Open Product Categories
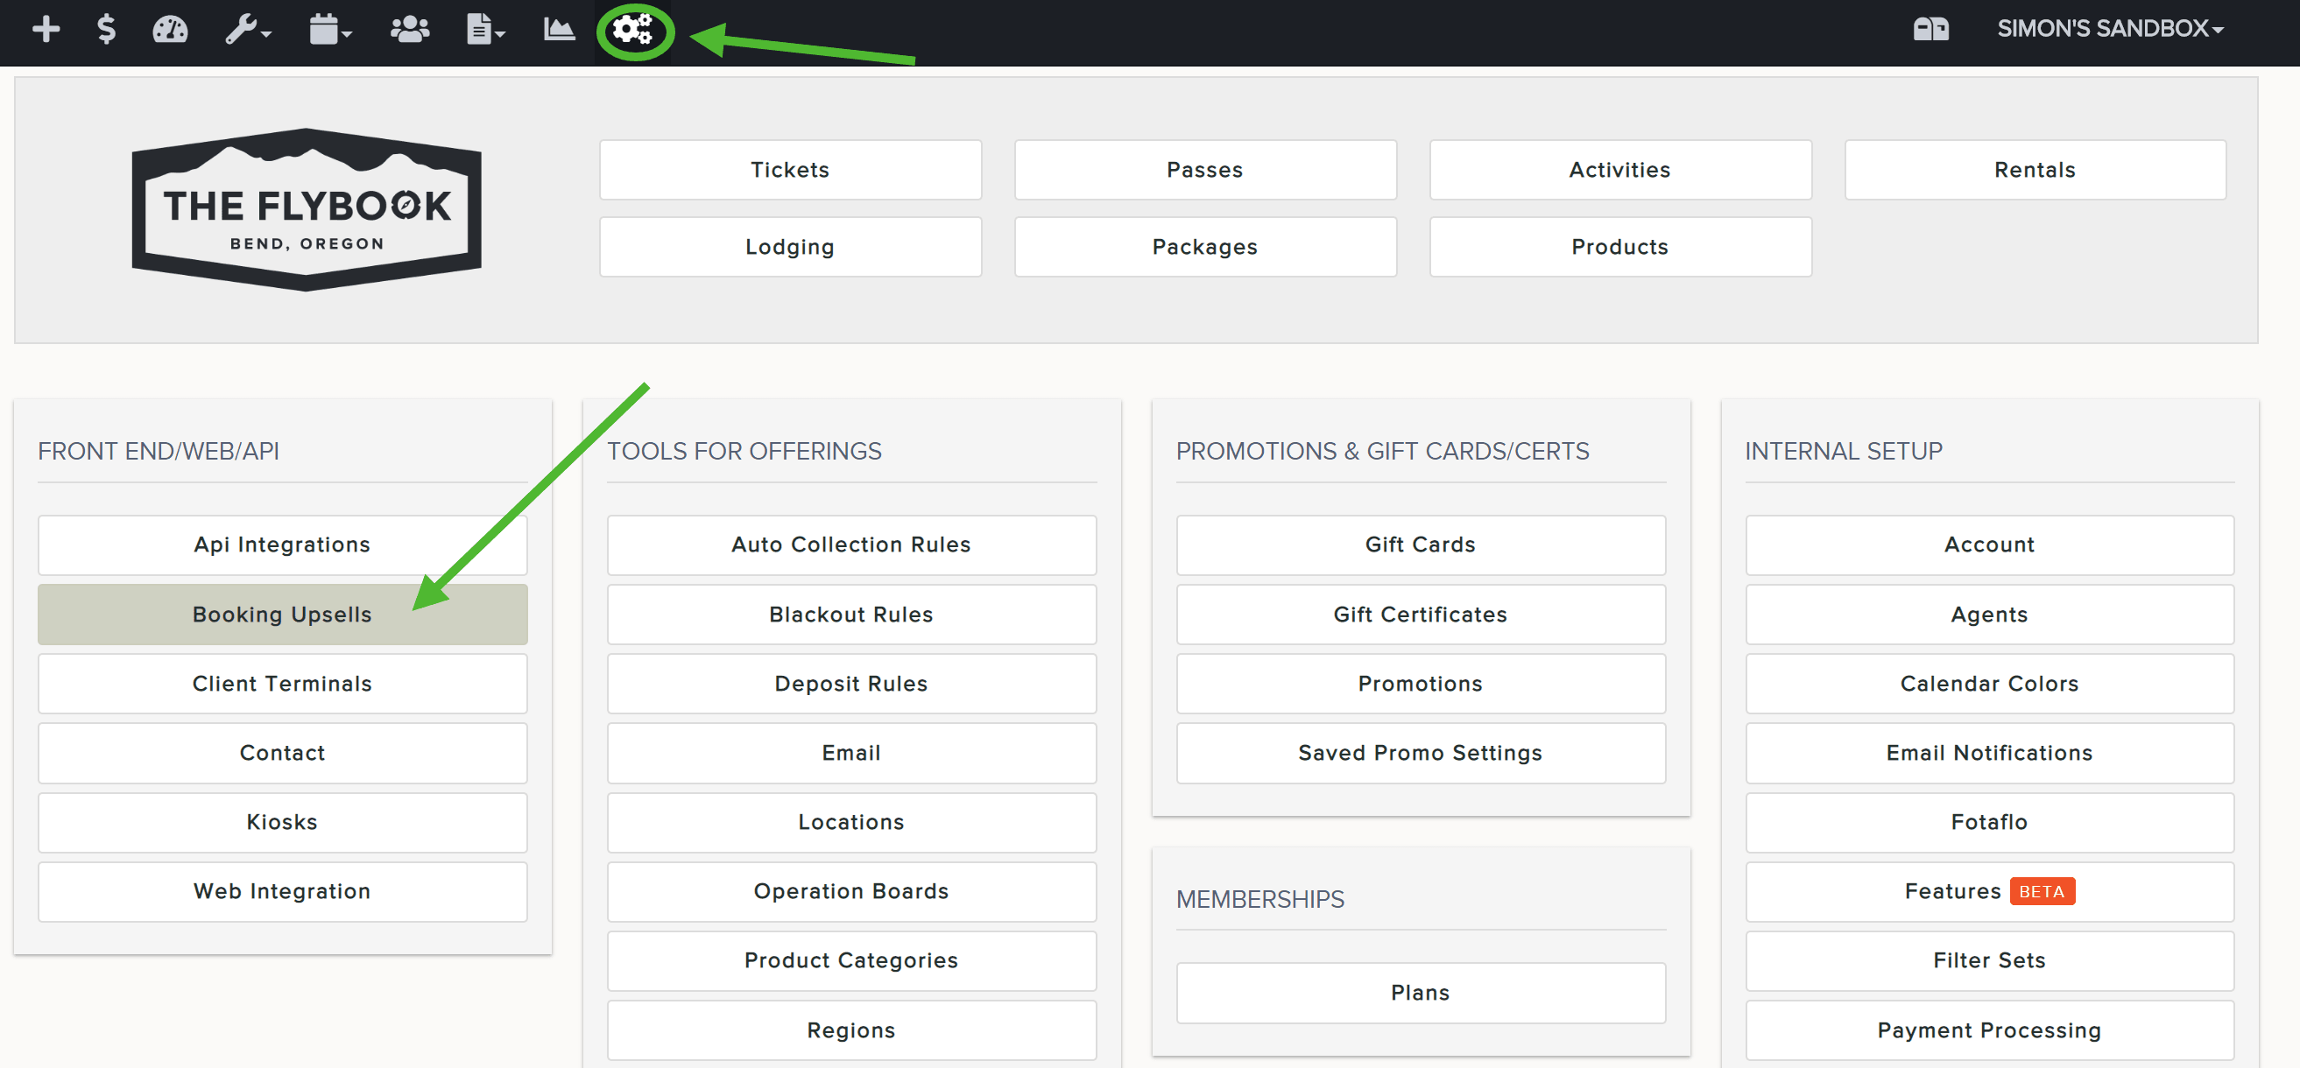The image size is (2300, 1068). pos(852,960)
